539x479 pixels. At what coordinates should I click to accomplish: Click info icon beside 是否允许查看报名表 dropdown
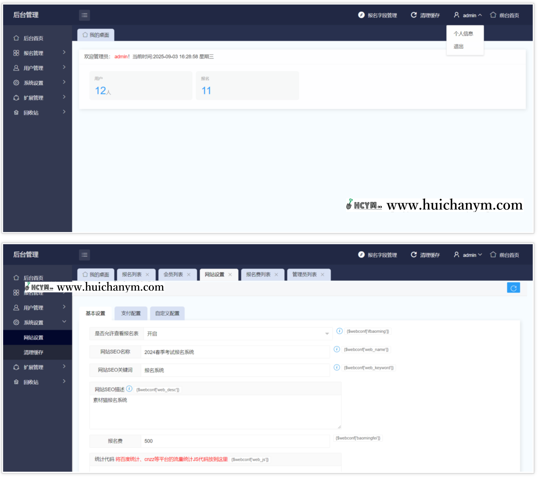click(339, 331)
